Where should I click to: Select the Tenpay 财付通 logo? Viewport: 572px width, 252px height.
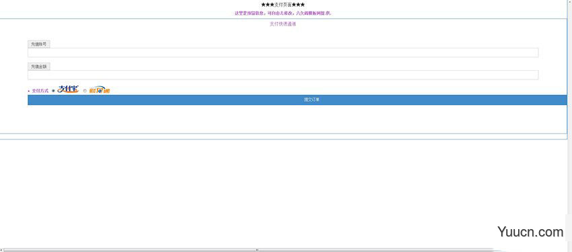pyautogui.click(x=99, y=90)
